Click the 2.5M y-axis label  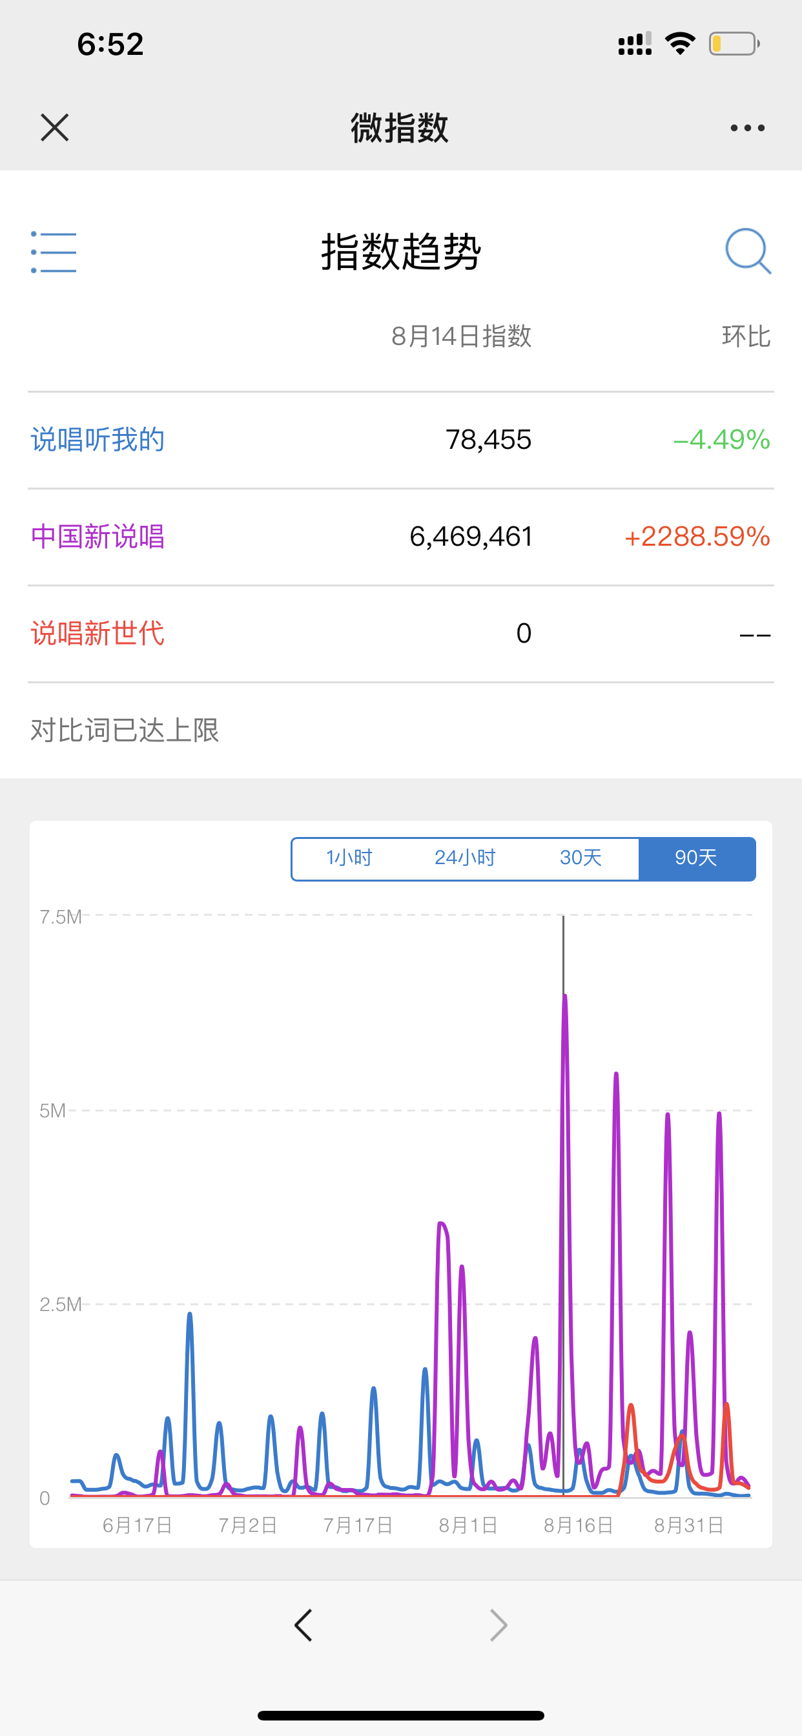60,1304
